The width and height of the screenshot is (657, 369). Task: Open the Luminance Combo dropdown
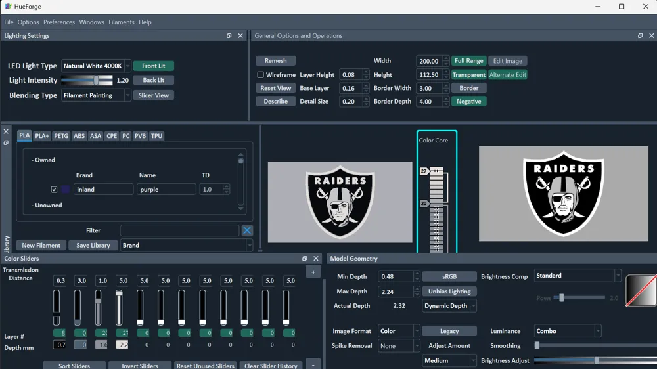click(568, 331)
